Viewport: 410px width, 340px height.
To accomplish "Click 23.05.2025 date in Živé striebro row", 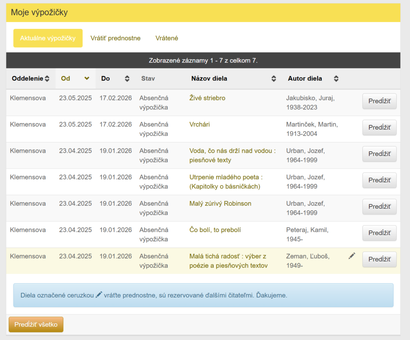I will [75, 98].
